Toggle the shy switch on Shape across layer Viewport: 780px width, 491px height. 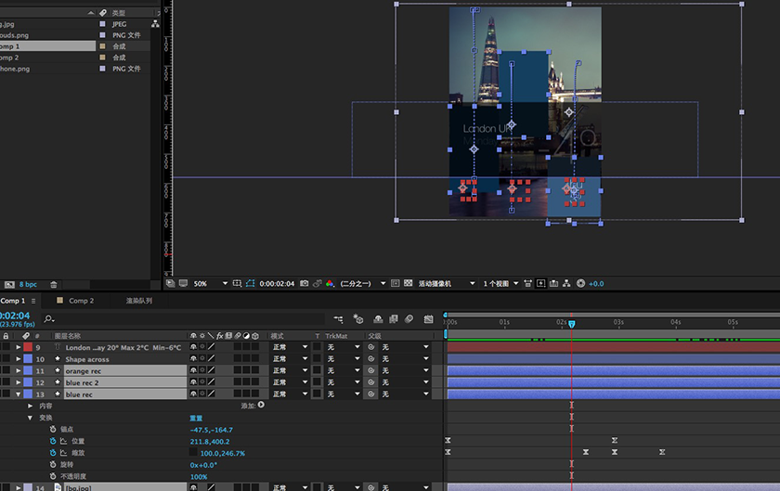point(193,358)
